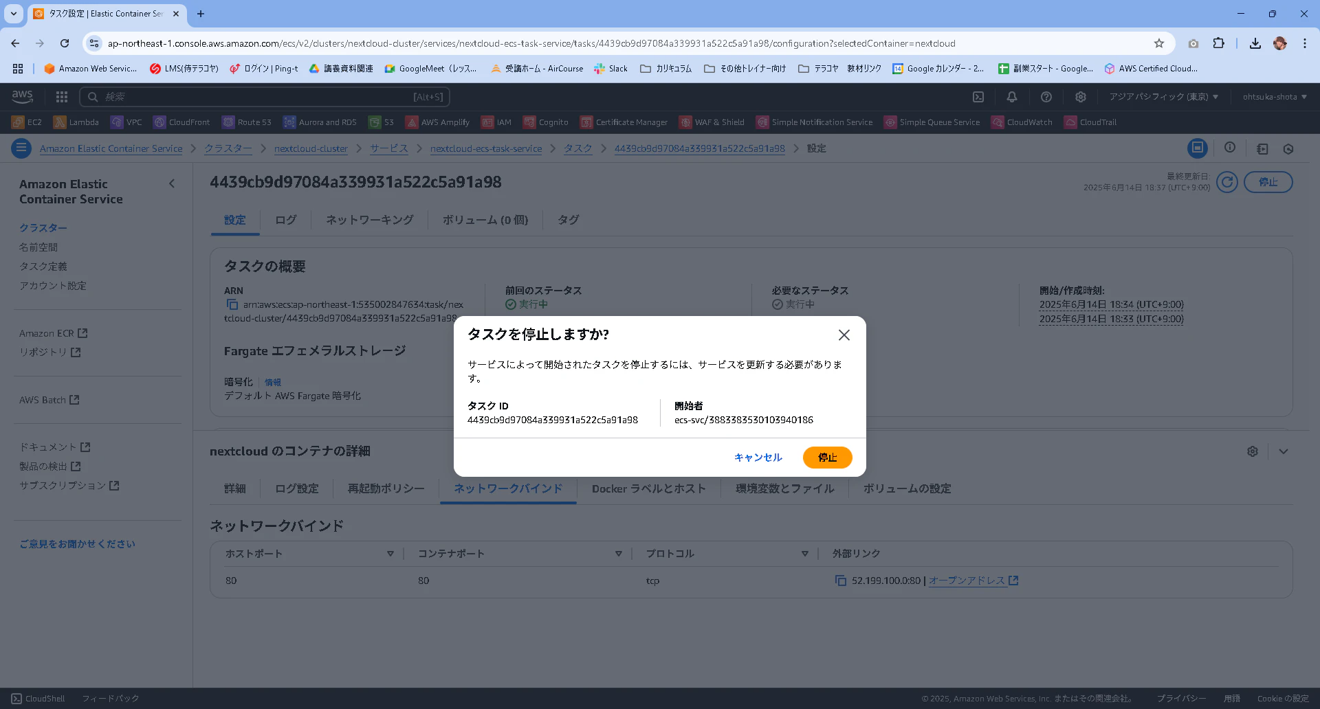Image resolution: width=1320 pixels, height=709 pixels.
Task: Open the Chrome tab search dropdown
Action: (x=14, y=14)
